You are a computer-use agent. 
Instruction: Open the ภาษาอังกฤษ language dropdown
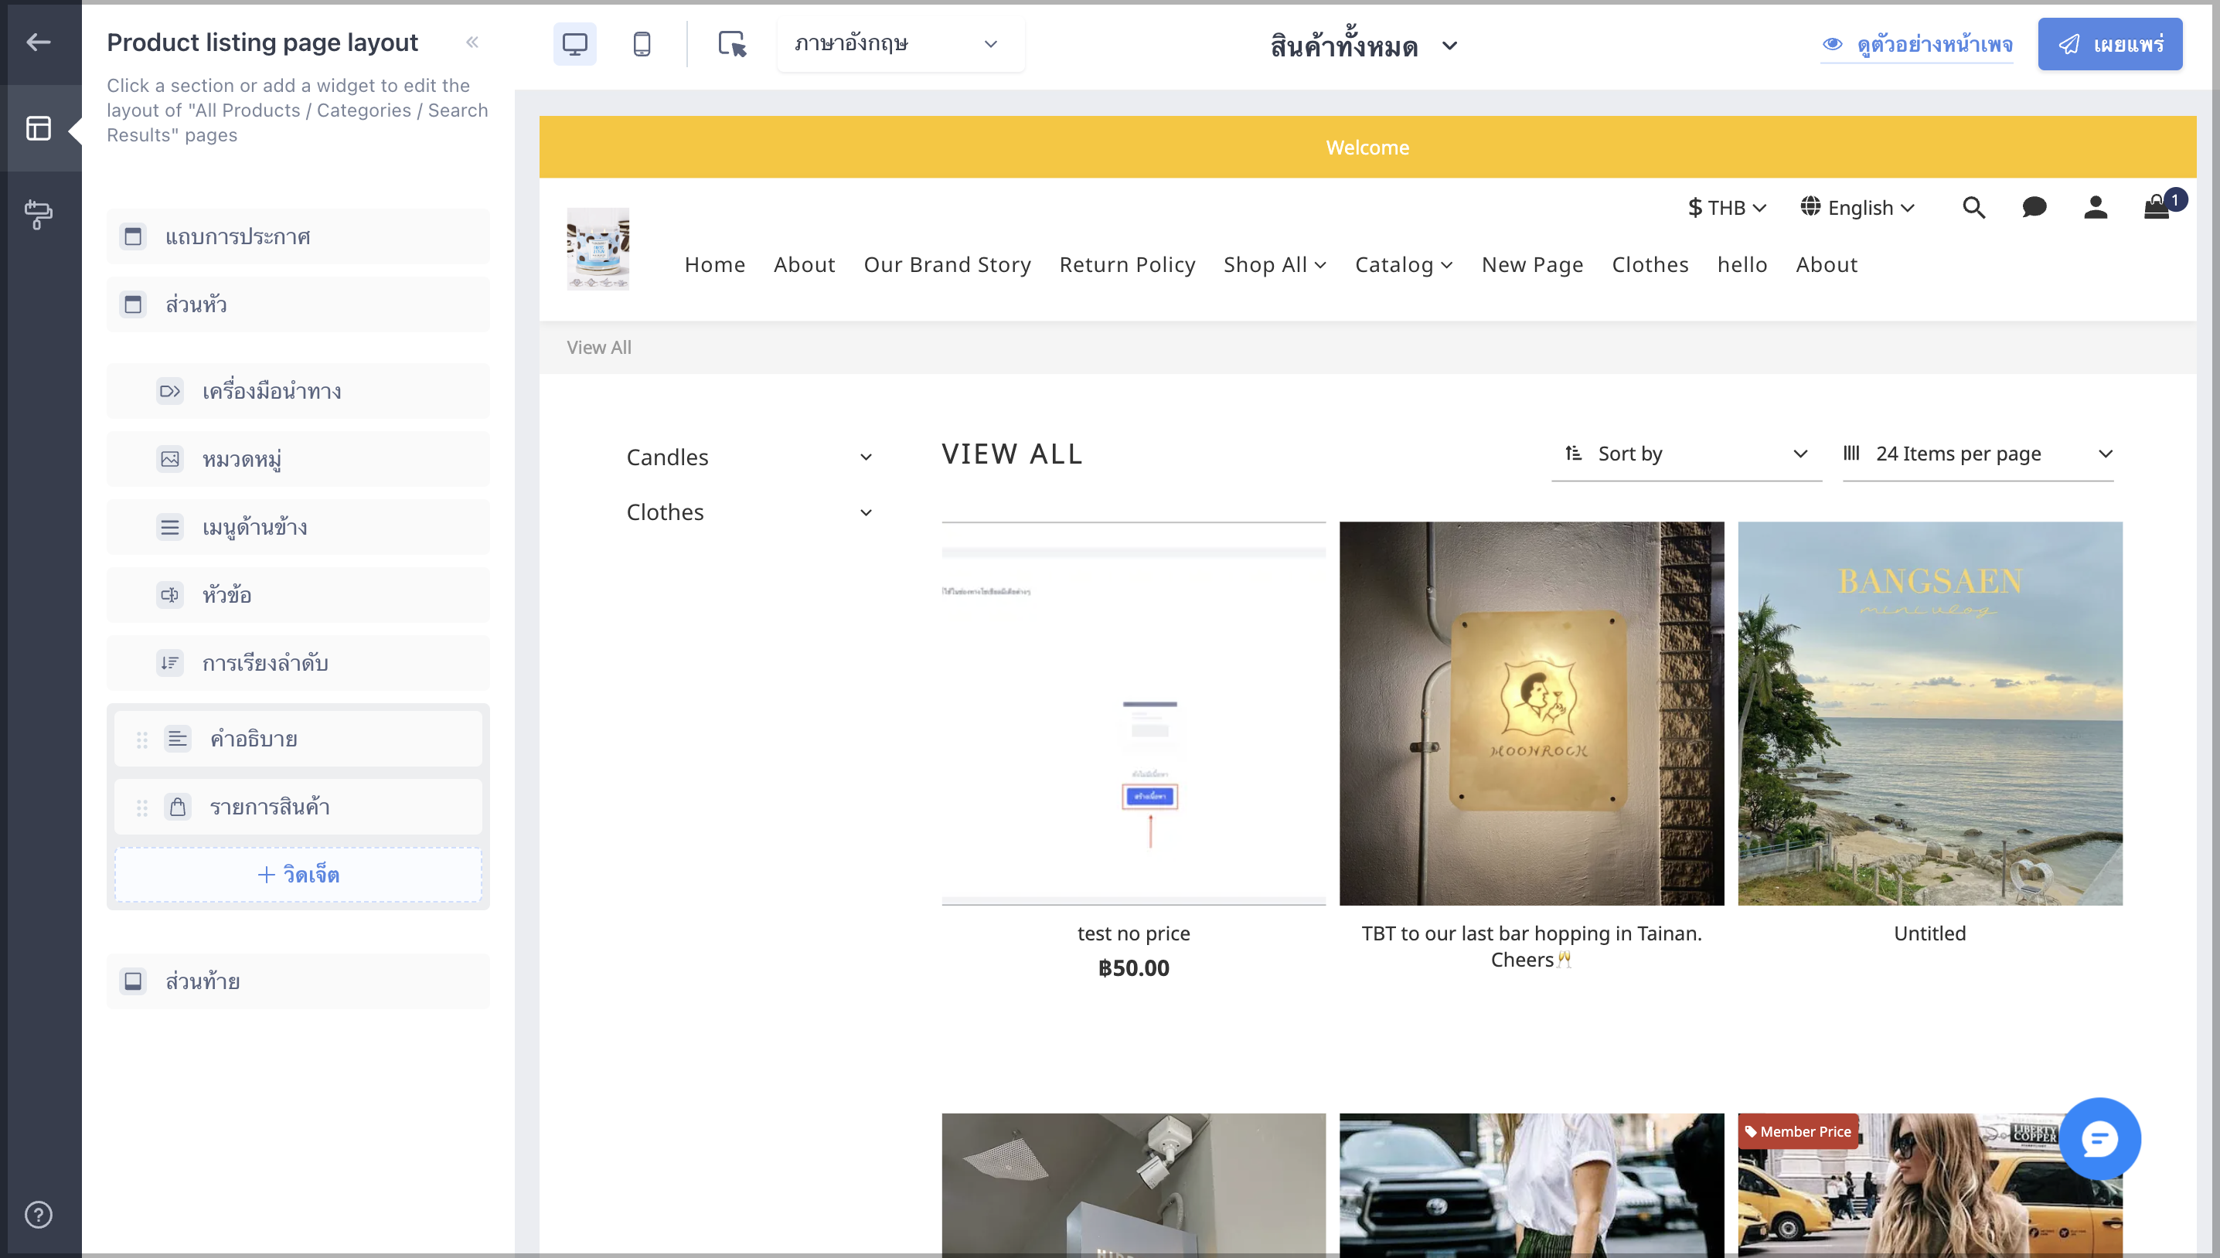[x=901, y=44]
